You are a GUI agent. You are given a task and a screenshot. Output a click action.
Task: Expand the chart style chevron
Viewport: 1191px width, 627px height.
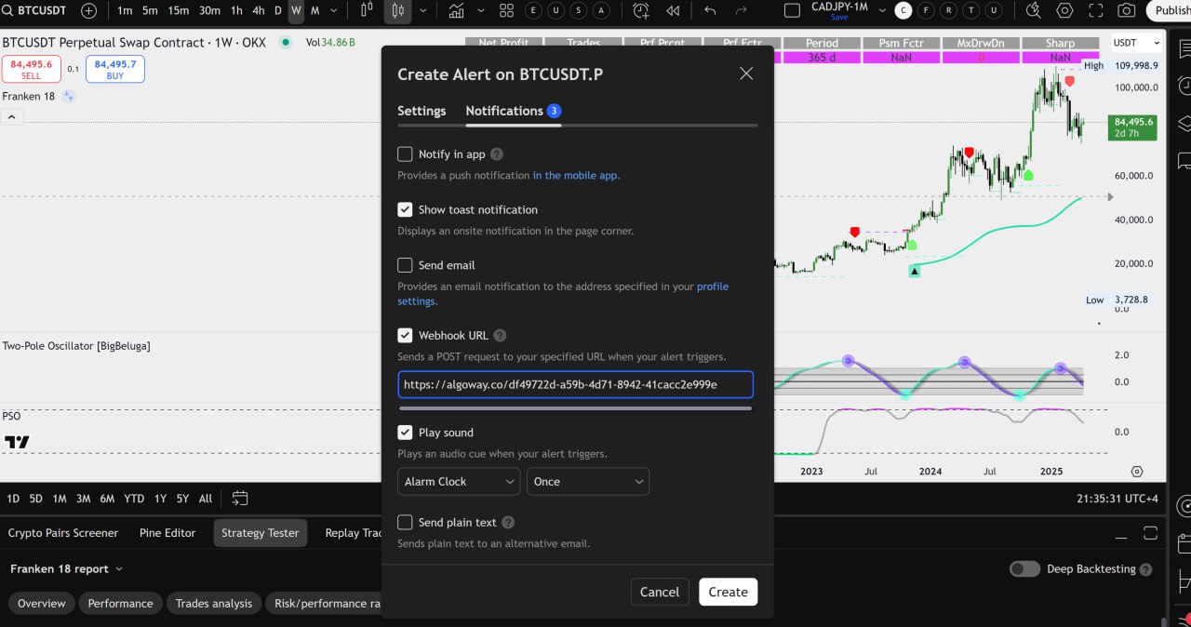pos(423,11)
